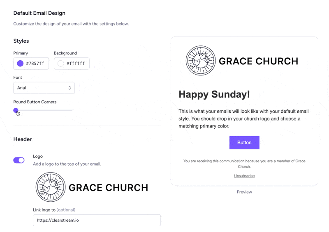Viewport: 329px width, 232px height.
Task: Click the dove emblem in the uploaded logo
Action: click(50, 187)
